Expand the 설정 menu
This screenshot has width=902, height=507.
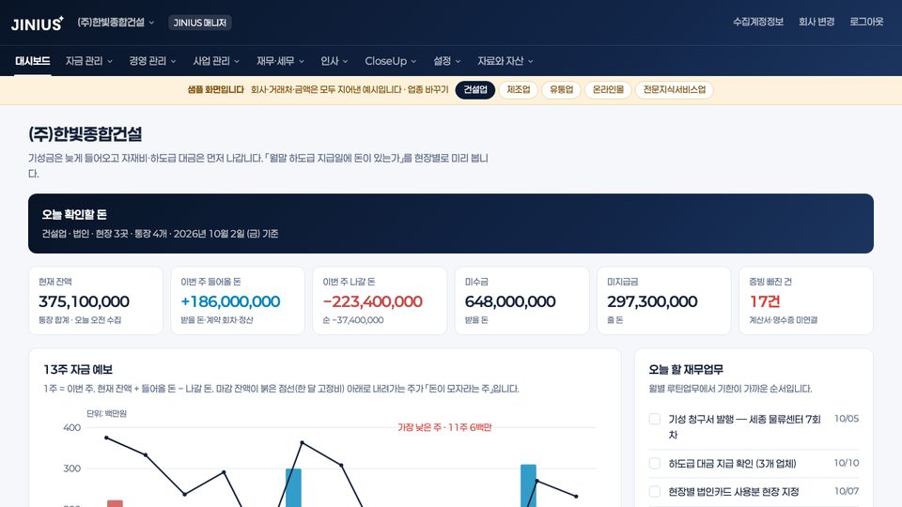447,61
